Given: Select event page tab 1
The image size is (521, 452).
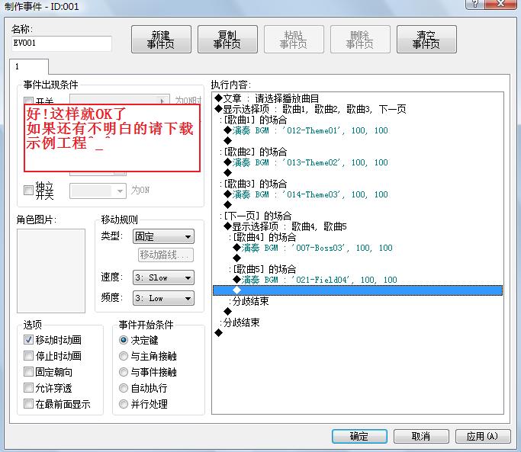Looking at the screenshot, I should [x=28, y=66].
